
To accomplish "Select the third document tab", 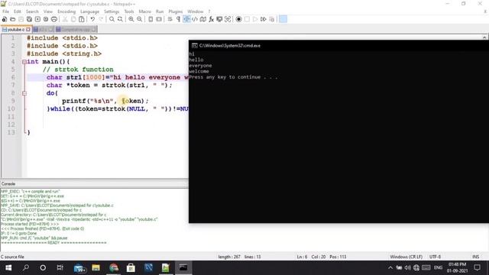I will [76, 29].
